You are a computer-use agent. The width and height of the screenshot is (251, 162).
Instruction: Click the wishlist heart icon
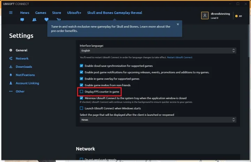46,20
